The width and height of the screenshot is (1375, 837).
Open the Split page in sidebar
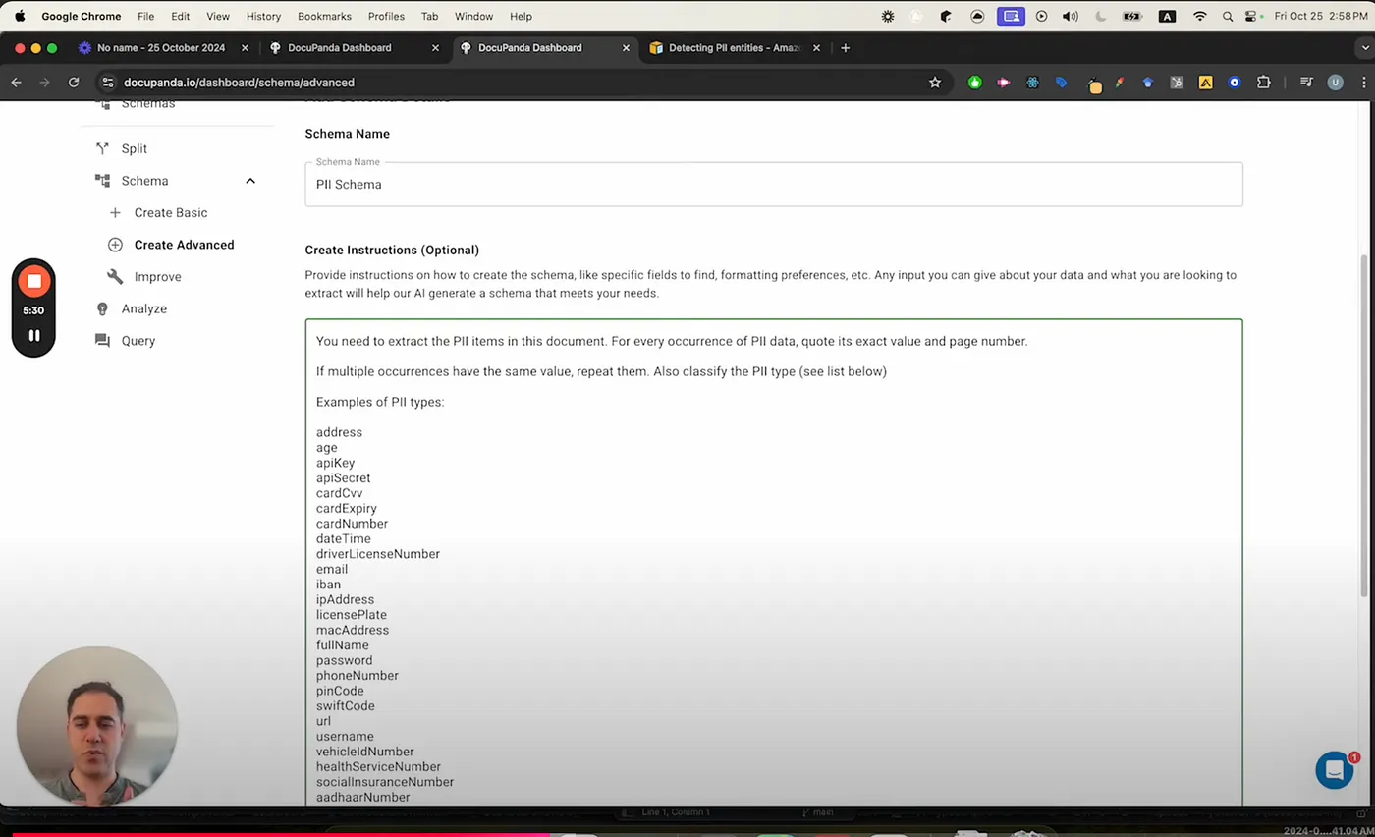click(x=135, y=148)
